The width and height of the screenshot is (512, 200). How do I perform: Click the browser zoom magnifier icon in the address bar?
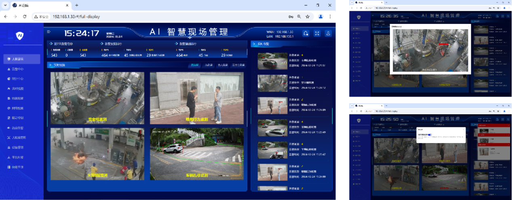point(299,17)
